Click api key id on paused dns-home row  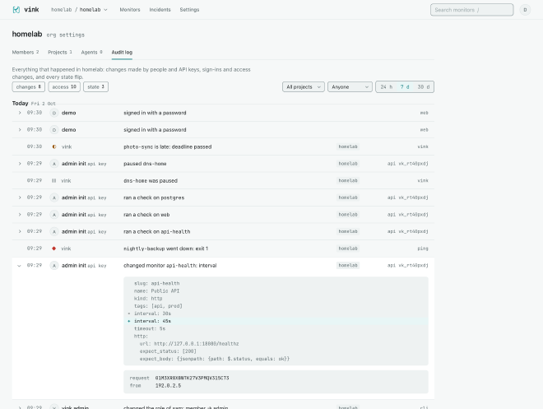[x=413, y=164]
